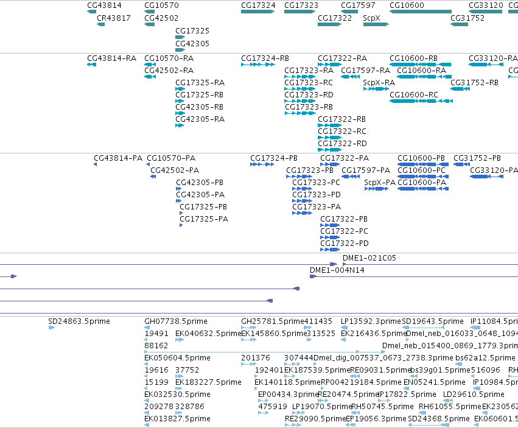Click the CG17323-RC transcript label
518x428 pixels.
[309, 83]
